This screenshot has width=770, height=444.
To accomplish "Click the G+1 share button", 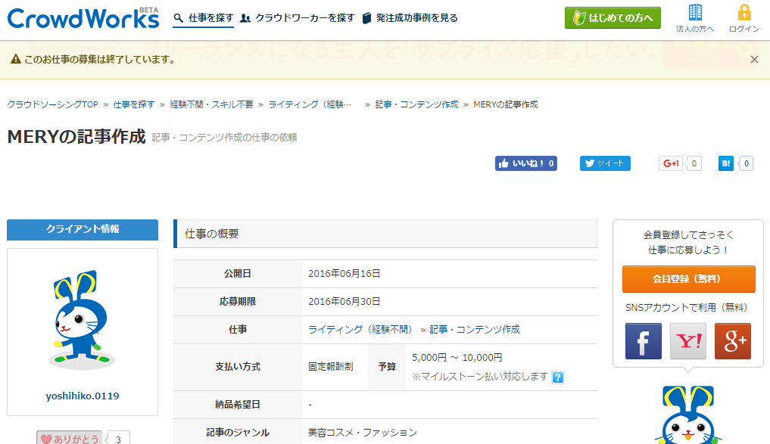I will 671,163.
